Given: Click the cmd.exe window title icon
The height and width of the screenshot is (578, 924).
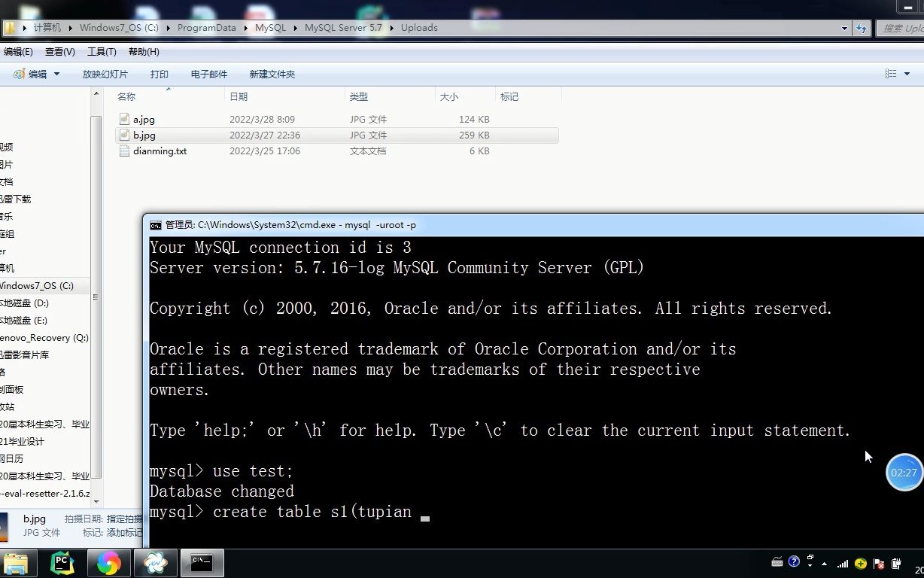Looking at the screenshot, I should point(156,225).
